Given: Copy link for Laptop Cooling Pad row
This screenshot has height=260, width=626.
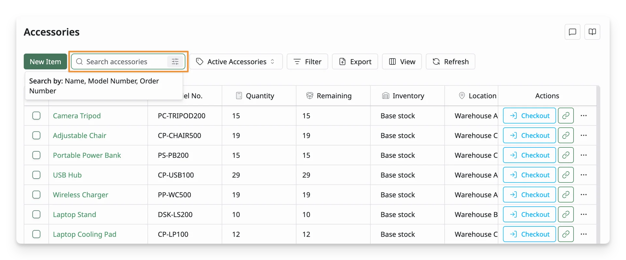Looking at the screenshot, I should tap(566, 234).
